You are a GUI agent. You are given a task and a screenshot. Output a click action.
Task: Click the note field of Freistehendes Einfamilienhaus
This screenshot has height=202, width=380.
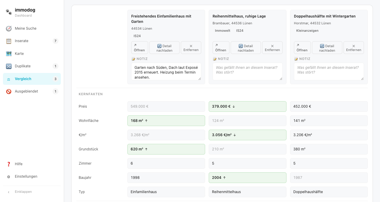pyautogui.click(x=166, y=71)
